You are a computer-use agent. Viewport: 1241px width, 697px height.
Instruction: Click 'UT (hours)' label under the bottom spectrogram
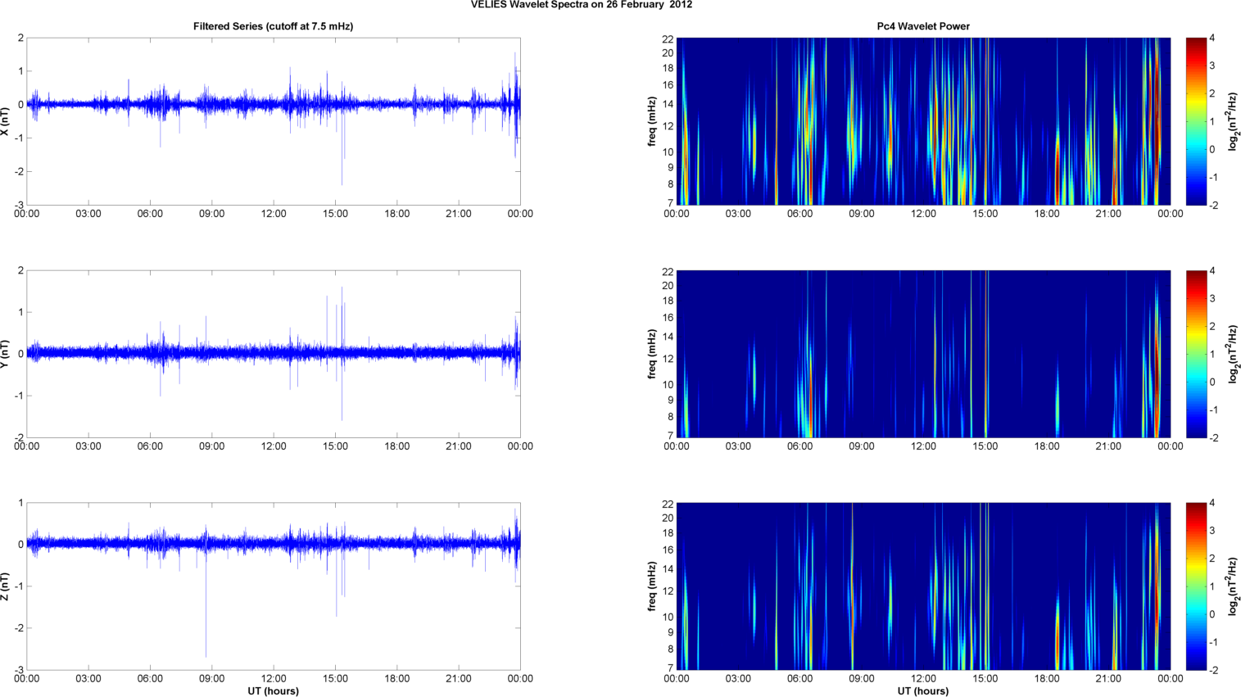[x=923, y=690]
